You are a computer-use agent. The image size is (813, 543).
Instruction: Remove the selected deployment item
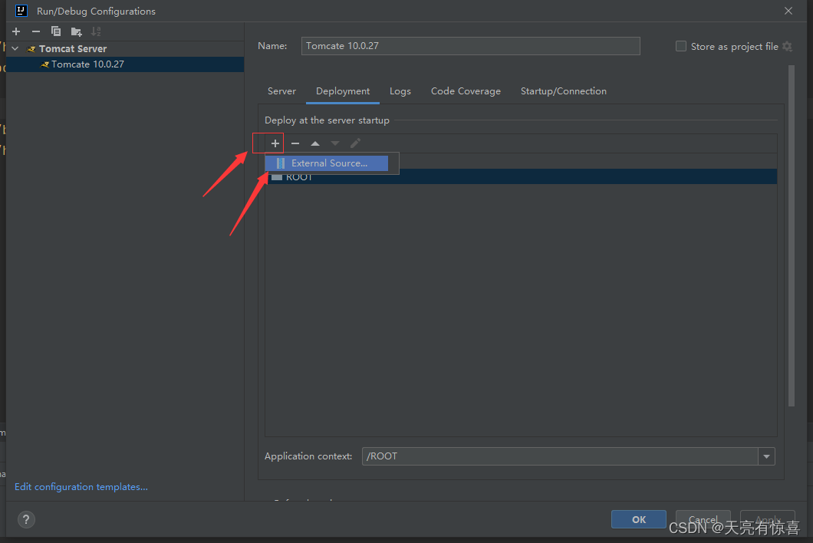click(295, 143)
